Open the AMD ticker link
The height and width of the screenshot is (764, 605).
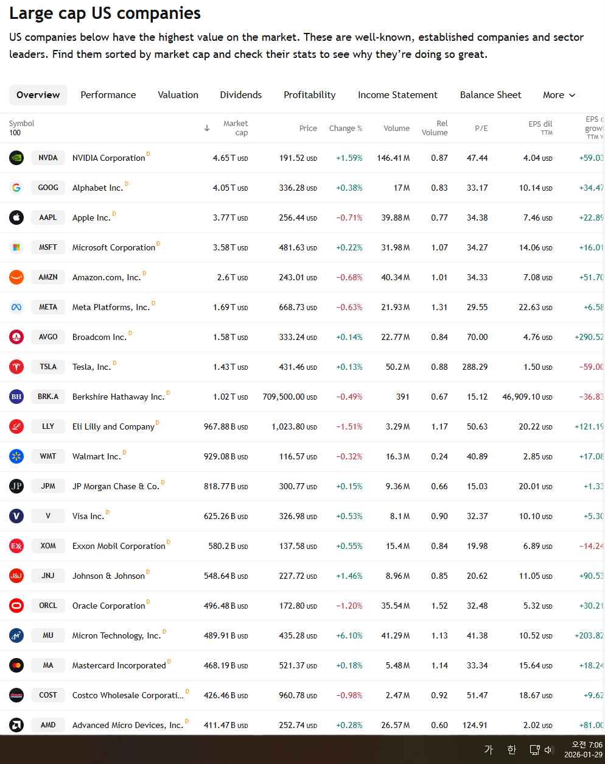pos(48,725)
